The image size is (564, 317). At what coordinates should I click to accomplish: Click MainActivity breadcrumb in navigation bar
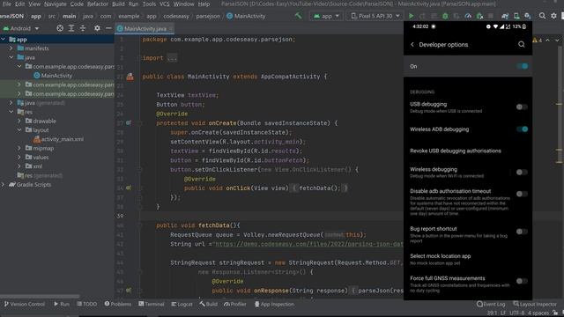coord(246,16)
